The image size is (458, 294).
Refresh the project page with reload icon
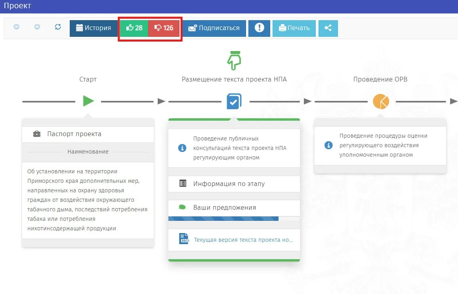pos(58,27)
